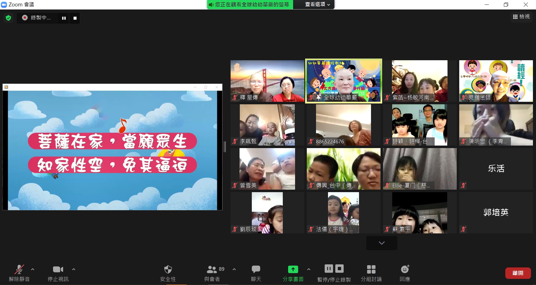This screenshot has height=285, width=536.
Task: Open the Security (安全性) shield icon
Action: (168, 269)
